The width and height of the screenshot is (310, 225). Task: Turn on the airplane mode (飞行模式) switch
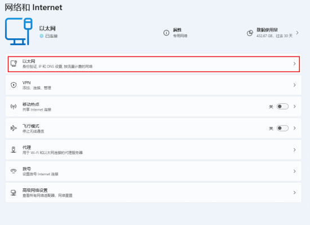pyautogui.click(x=282, y=128)
